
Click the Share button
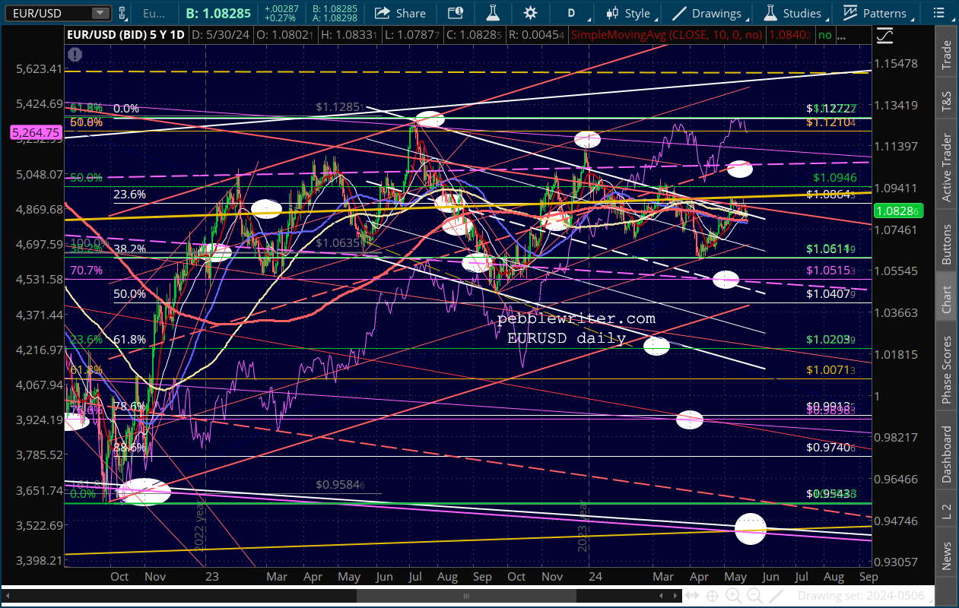[401, 13]
